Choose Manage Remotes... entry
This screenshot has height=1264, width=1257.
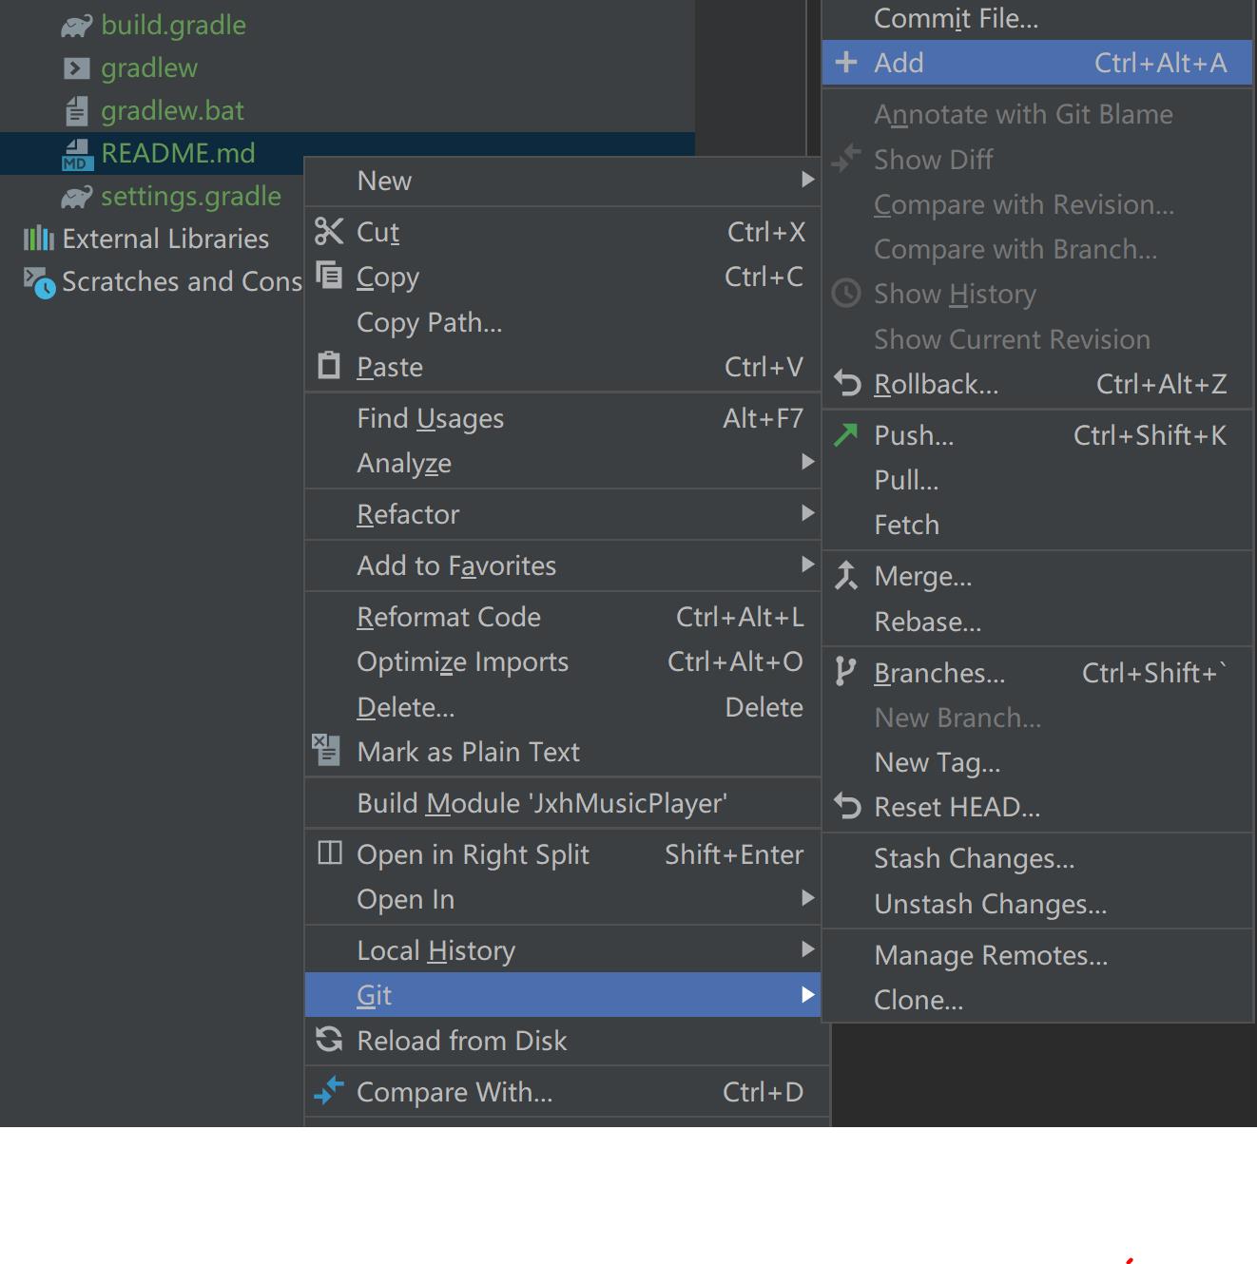pos(1037,955)
